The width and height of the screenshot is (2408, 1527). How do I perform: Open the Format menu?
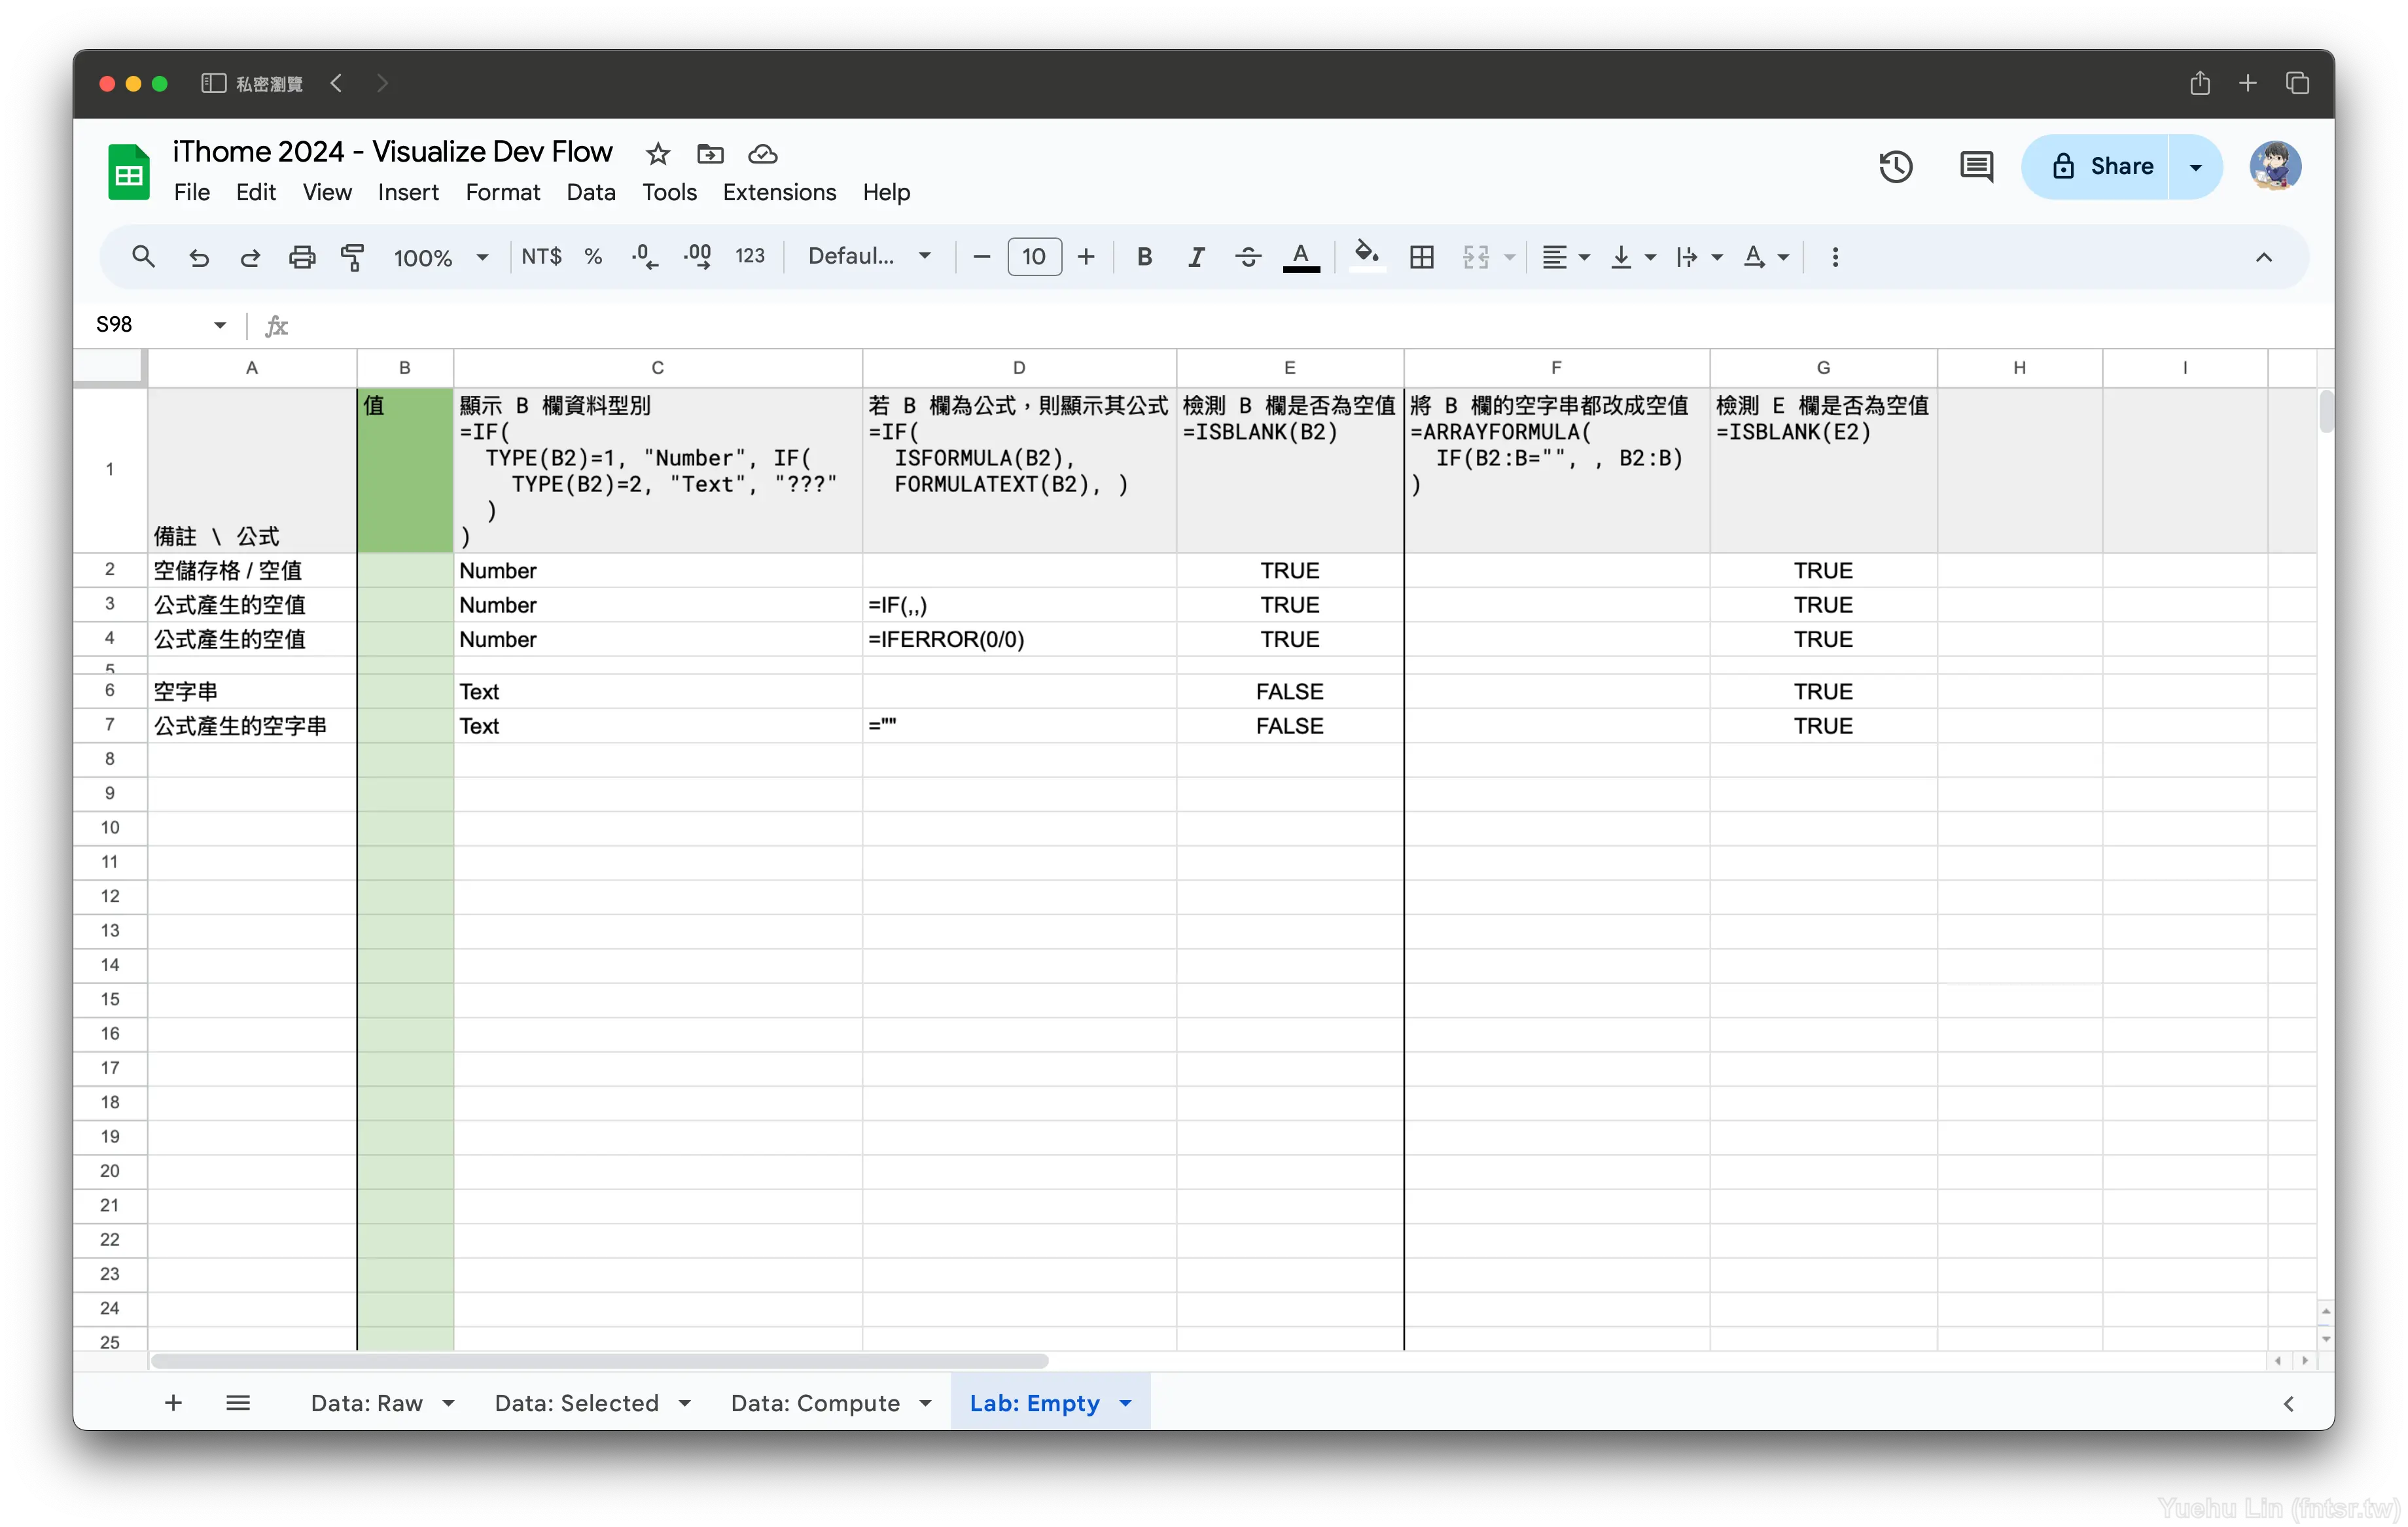point(503,192)
